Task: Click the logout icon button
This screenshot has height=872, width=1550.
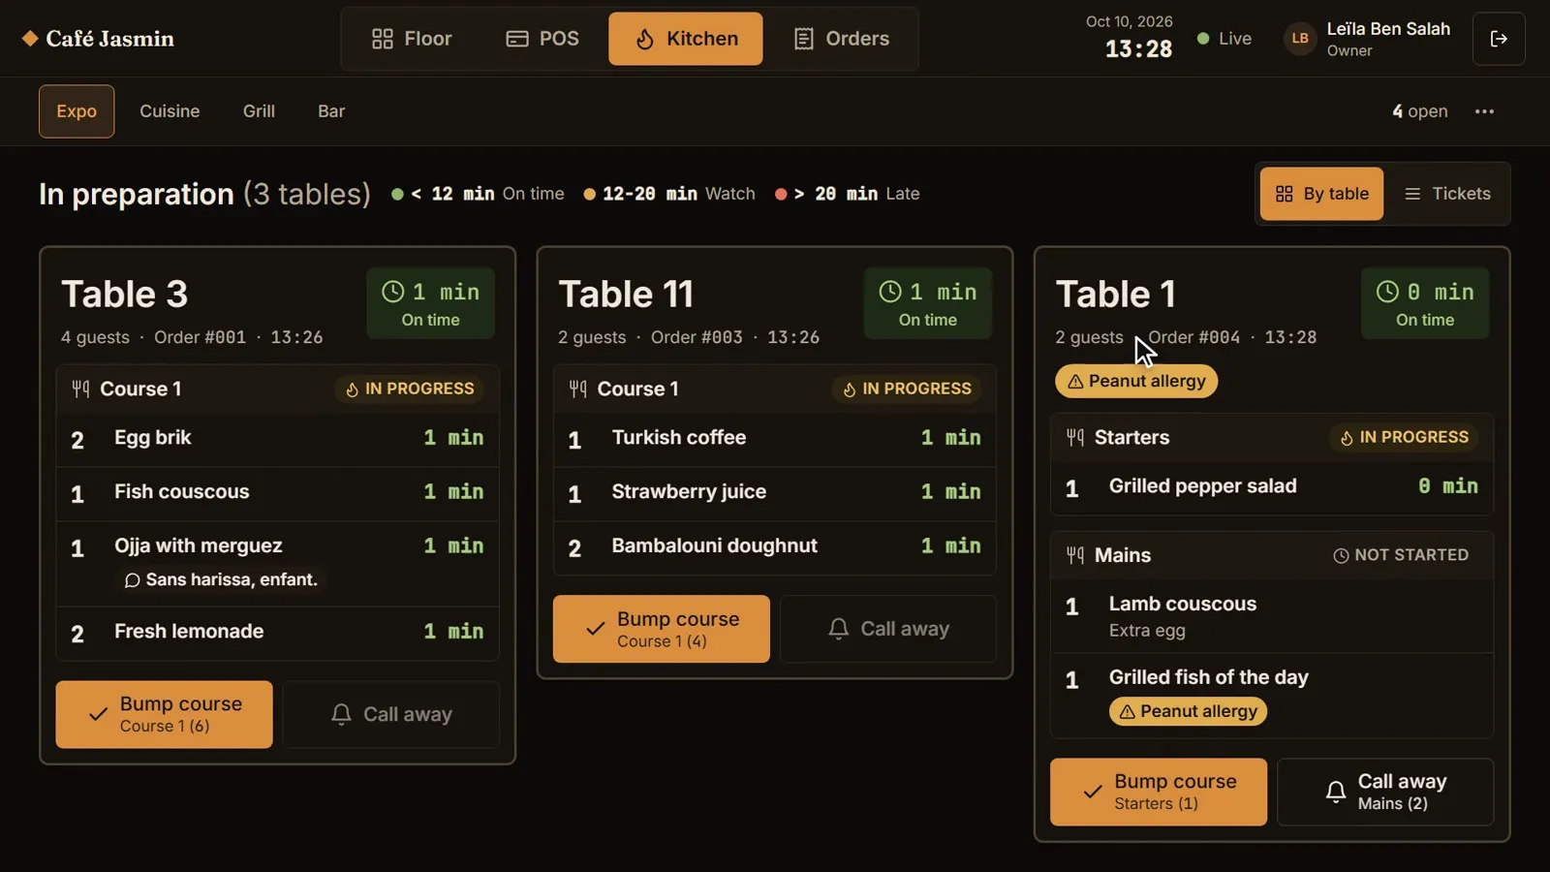Action: [1499, 39]
